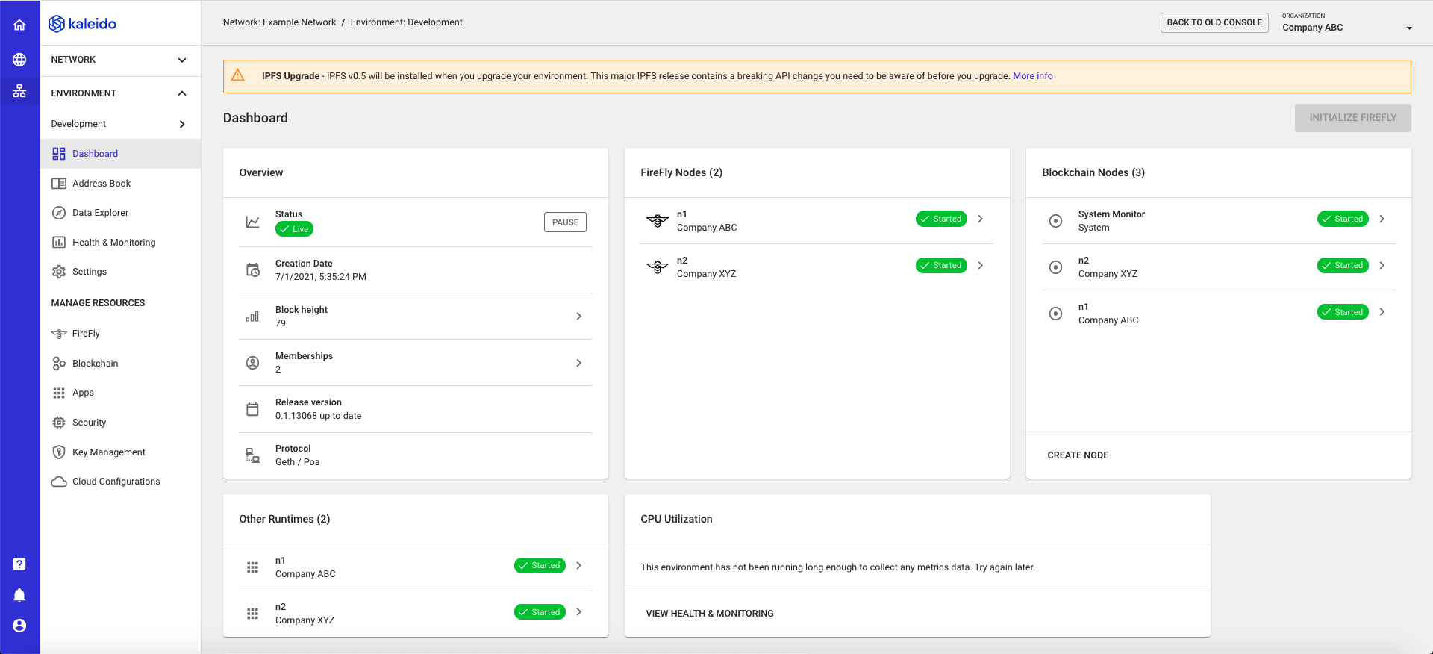Open the home icon in left rail
This screenshot has width=1433, height=654.
[x=19, y=25]
